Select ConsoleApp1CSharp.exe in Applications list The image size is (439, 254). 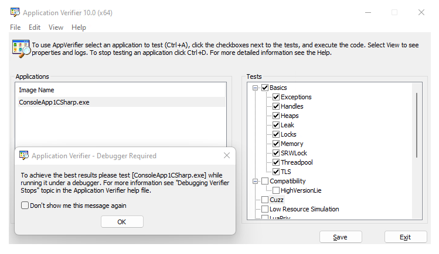click(121, 102)
